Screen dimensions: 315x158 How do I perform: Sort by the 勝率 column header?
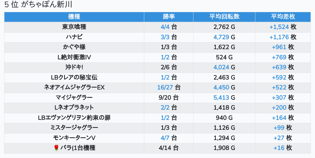(x=169, y=17)
